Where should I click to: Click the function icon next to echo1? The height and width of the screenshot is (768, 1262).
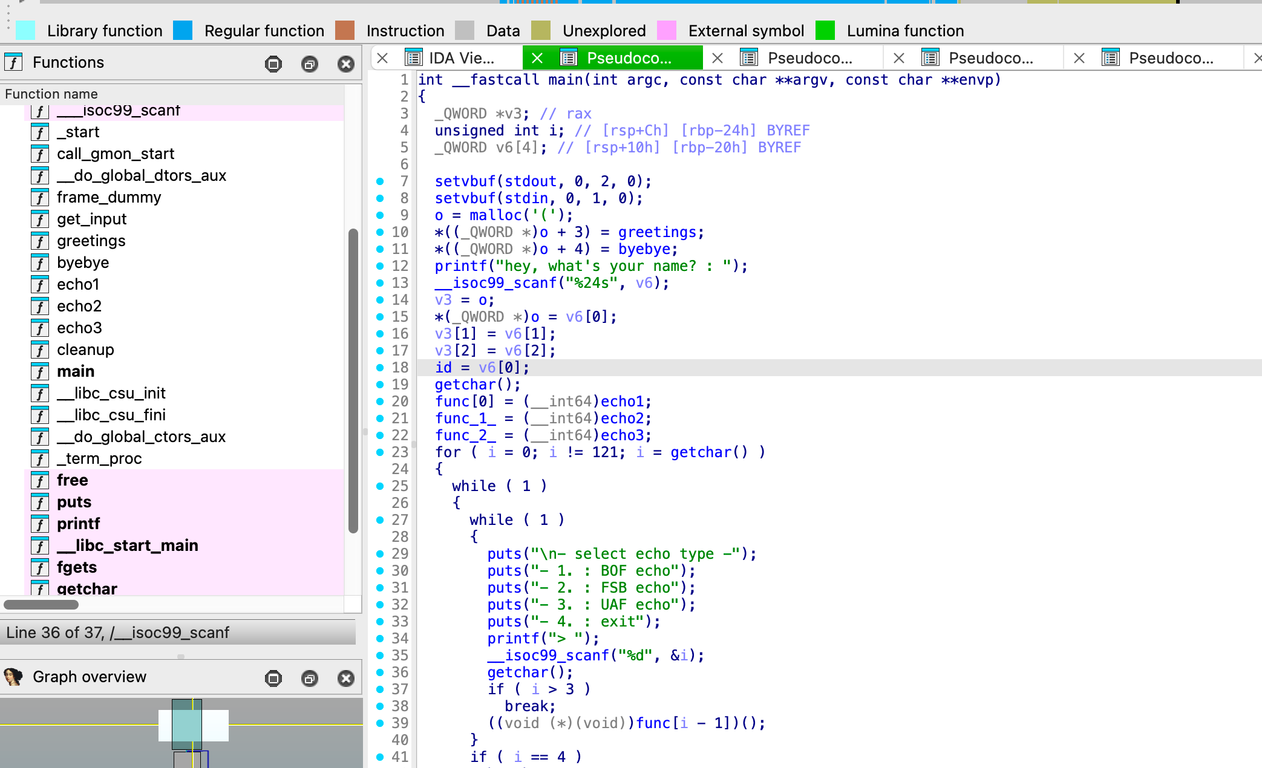coord(40,284)
